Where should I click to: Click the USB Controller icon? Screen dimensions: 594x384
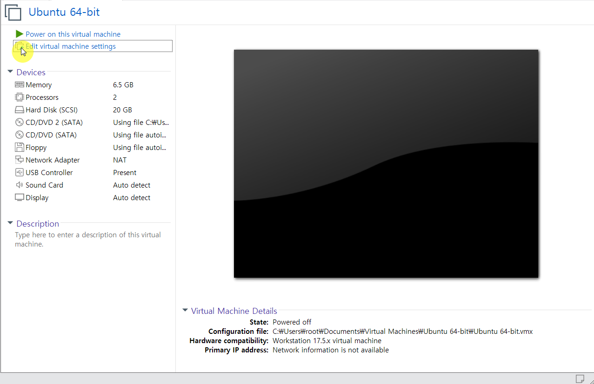pos(19,173)
